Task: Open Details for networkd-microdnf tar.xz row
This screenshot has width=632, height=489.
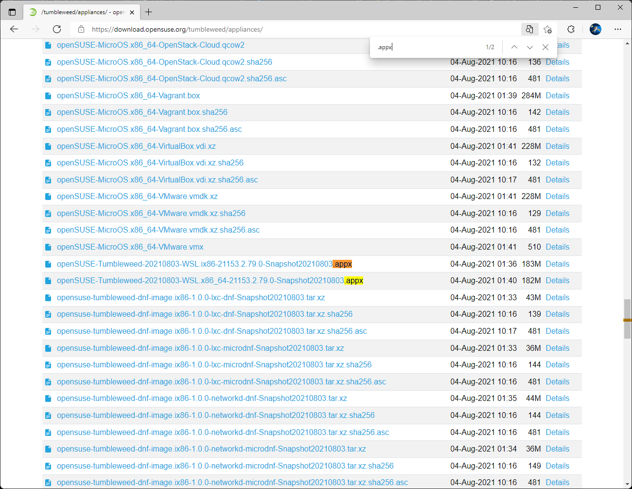Action: click(x=557, y=449)
